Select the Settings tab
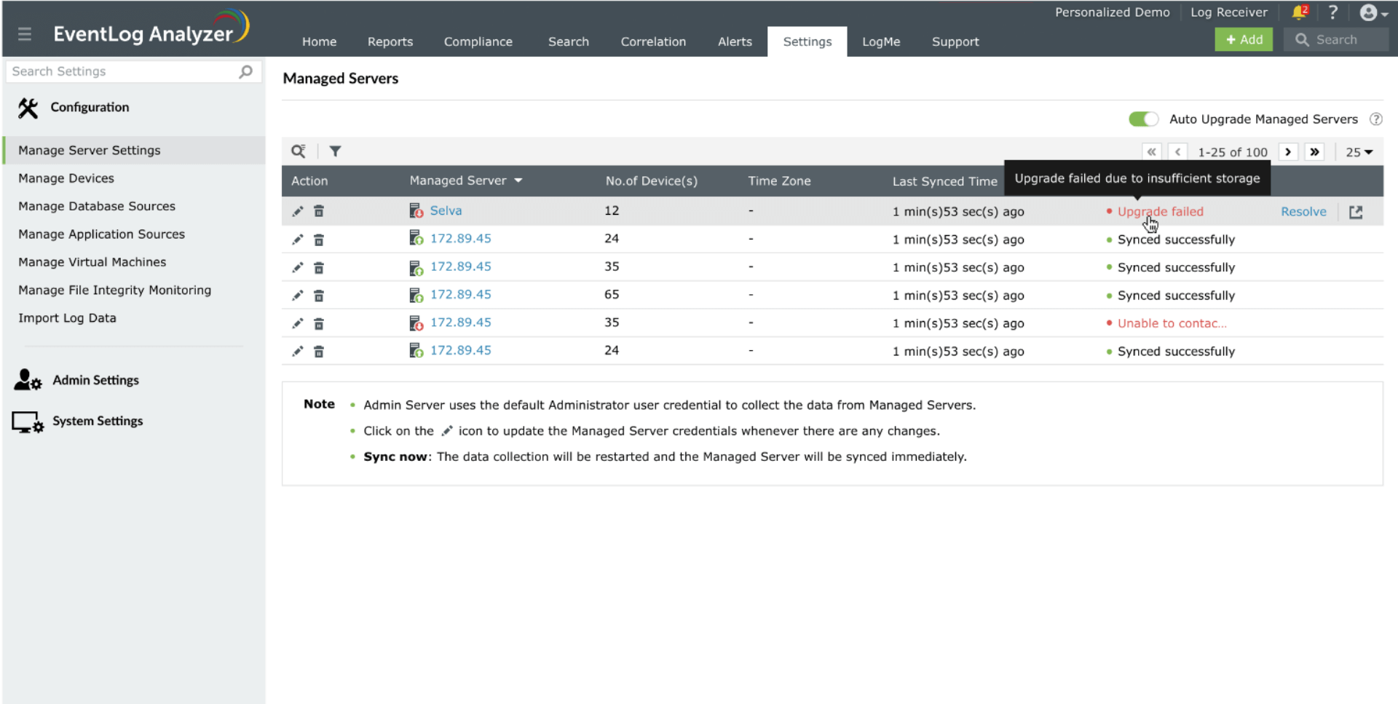 [x=807, y=41]
